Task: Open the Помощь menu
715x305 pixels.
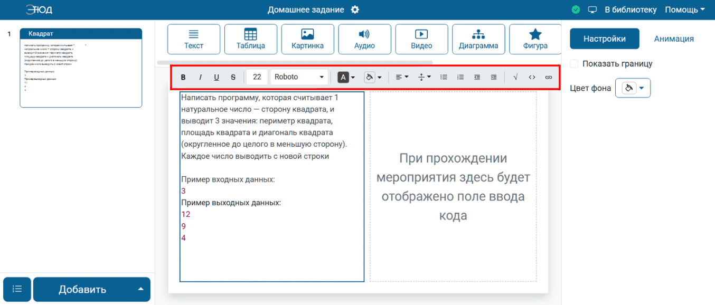Action: coord(685,10)
